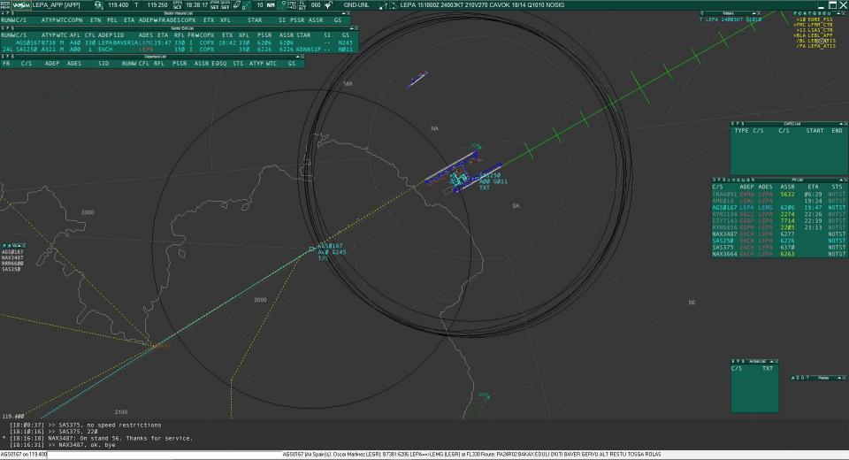Collapse the Sector Exit List
This screenshot has height=460, width=849.
(x=351, y=28)
